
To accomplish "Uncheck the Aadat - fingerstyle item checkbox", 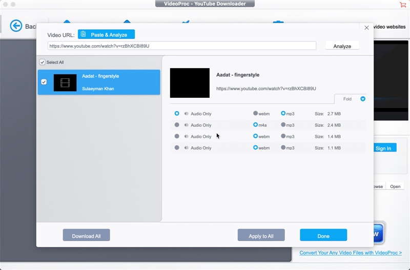I will pos(44,82).
